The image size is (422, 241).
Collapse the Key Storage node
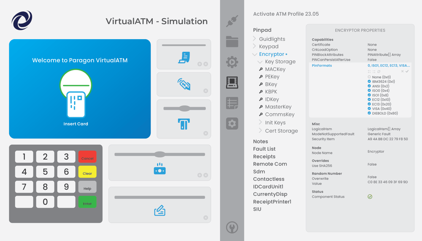(260, 62)
